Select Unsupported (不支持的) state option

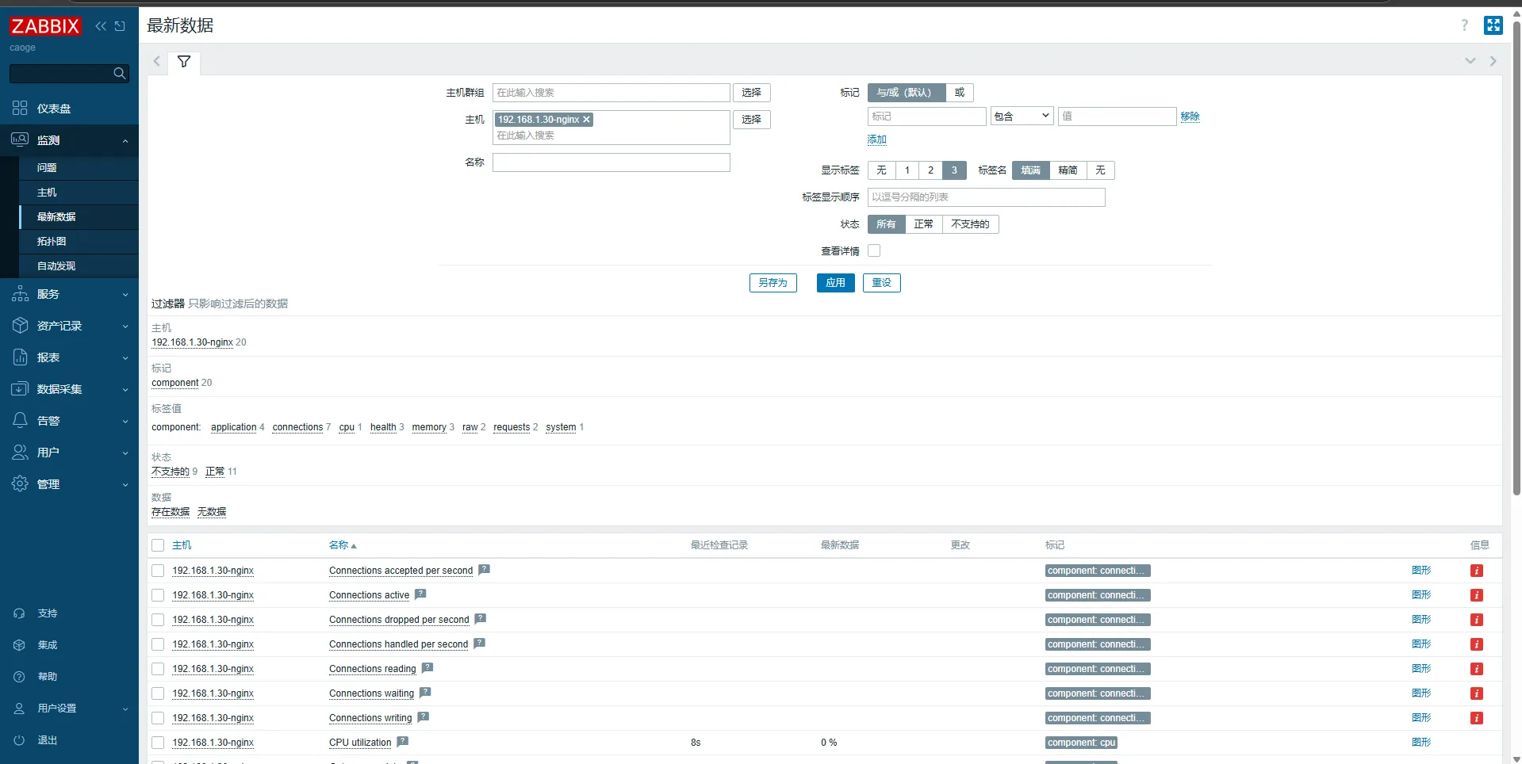pyautogui.click(x=970, y=224)
